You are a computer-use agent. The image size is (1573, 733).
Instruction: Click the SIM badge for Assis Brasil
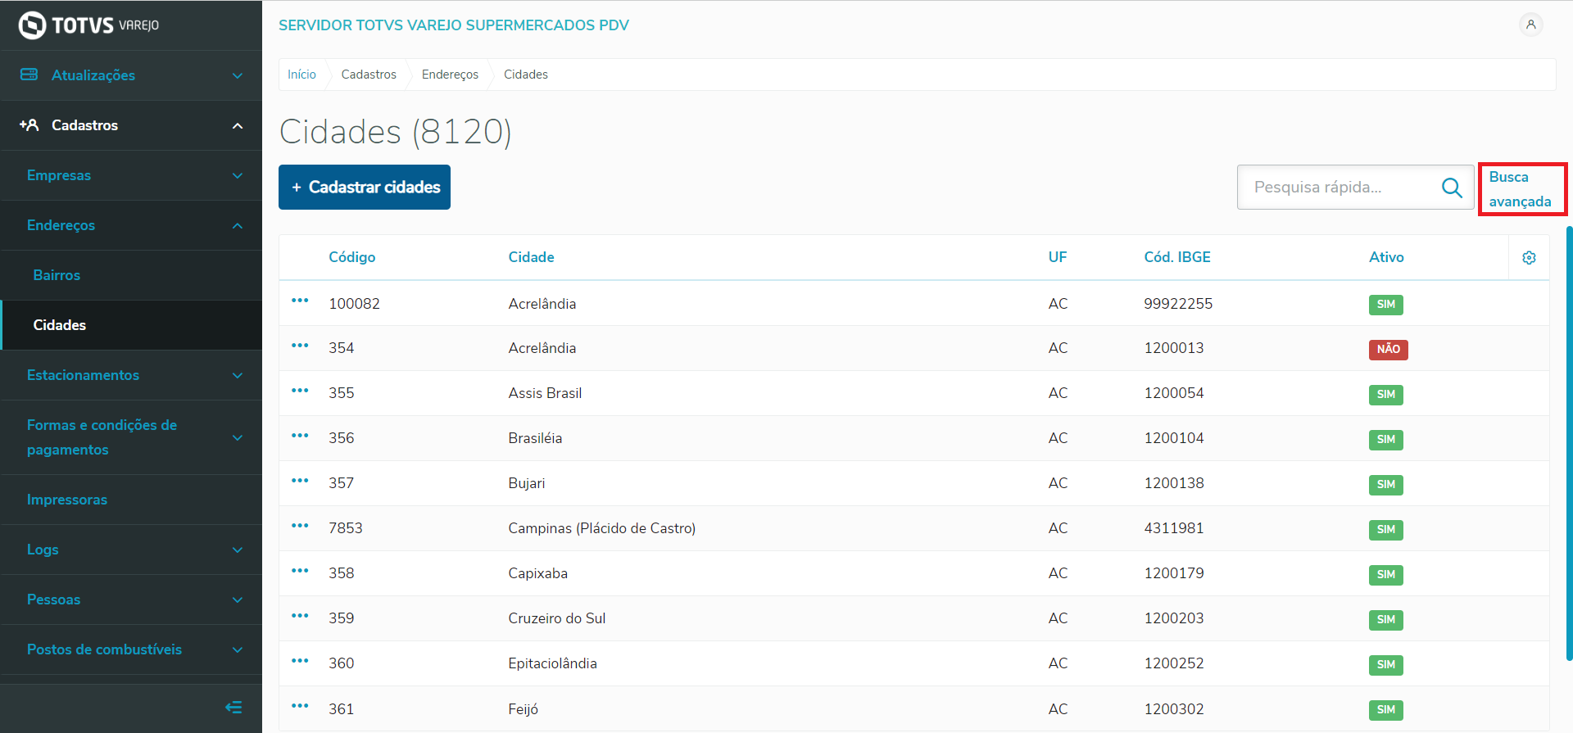tap(1385, 395)
